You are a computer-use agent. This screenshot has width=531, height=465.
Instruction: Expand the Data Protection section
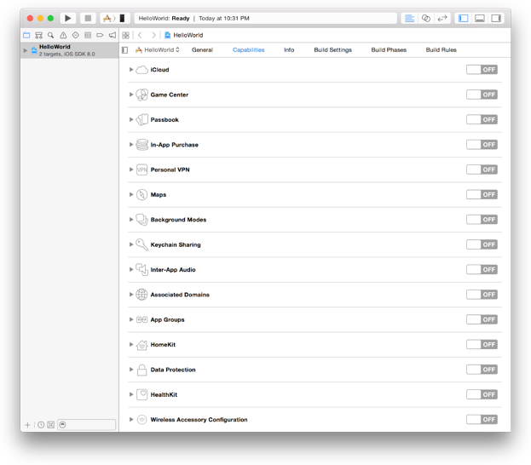pos(131,370)
